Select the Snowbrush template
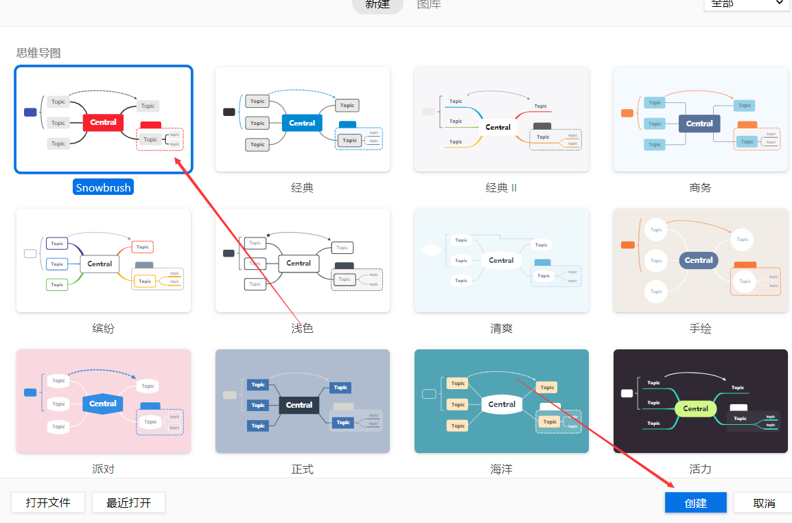 click(x=103, y=119)
